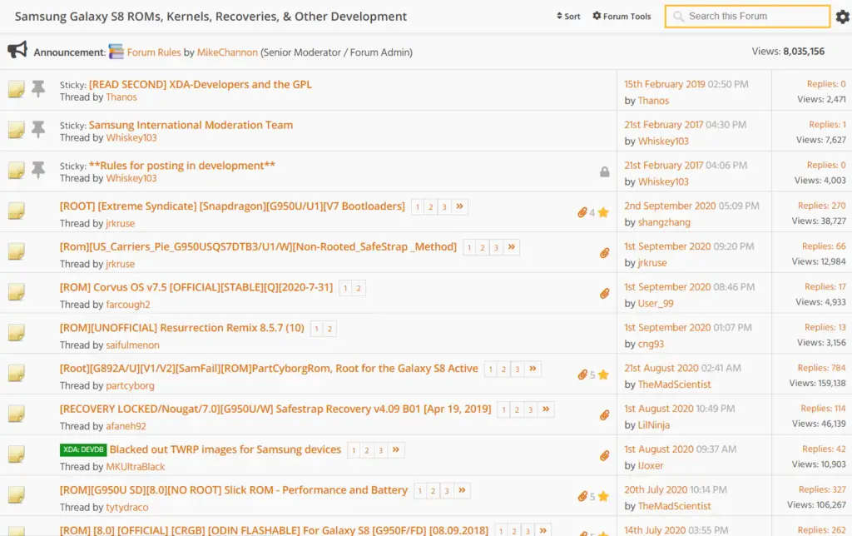Show more pages of PartCyborgRom thread

tap(532, 369)
